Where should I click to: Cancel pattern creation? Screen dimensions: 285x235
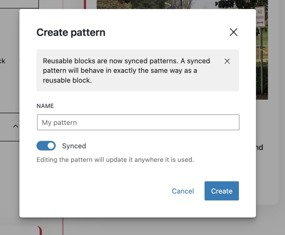(x=183, y=191)
